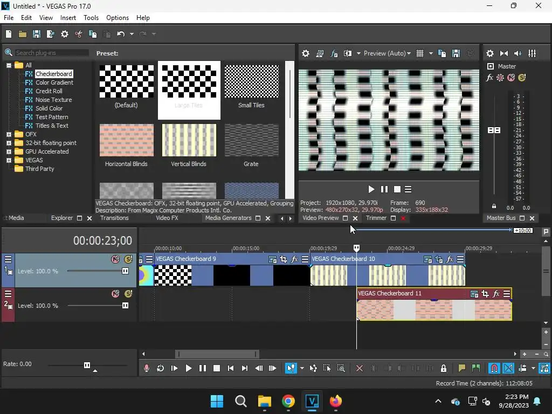Screen dimensions: 552x414
Task: Cut selection with scissors icon
Action: (x=79, y=34)
